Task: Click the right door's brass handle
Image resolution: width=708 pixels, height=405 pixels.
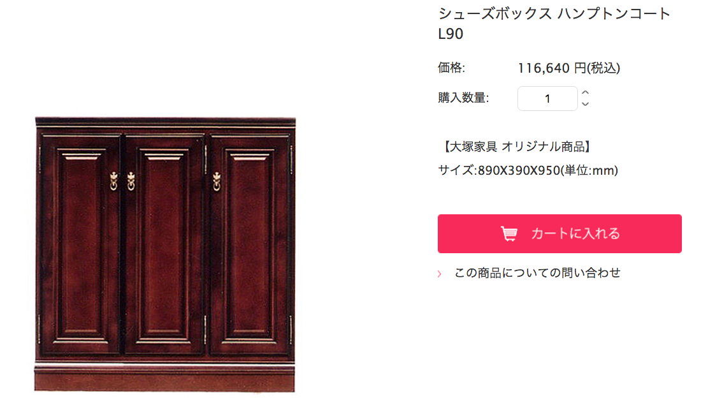Action: point(217,180)
